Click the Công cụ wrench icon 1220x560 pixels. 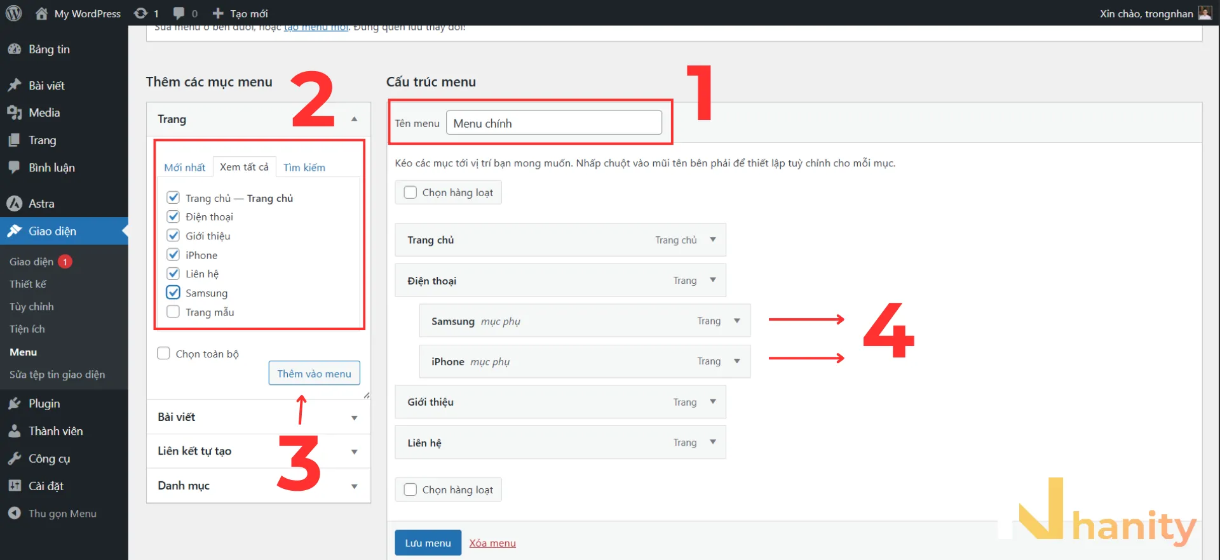click(15, 458)
